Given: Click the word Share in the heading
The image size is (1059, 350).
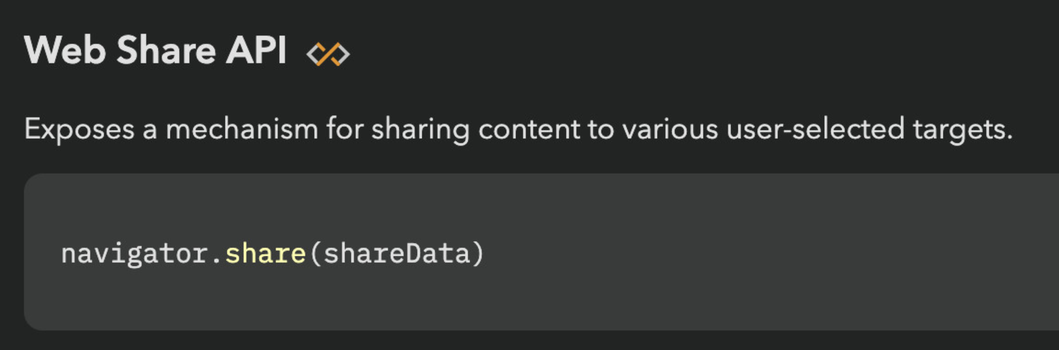Looking at the screenshot, I should tap(166, 50).
